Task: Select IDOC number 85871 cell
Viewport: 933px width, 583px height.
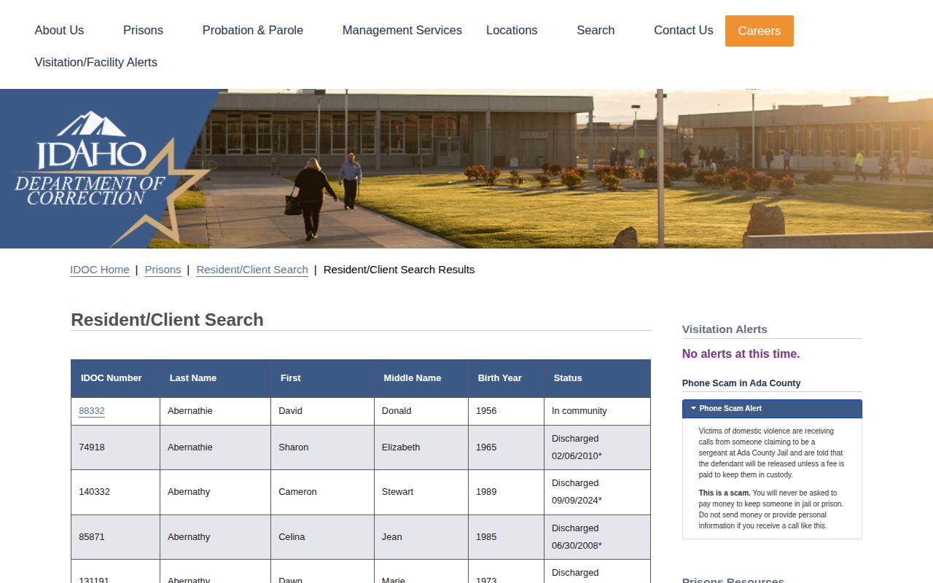Action: point(115,537)
